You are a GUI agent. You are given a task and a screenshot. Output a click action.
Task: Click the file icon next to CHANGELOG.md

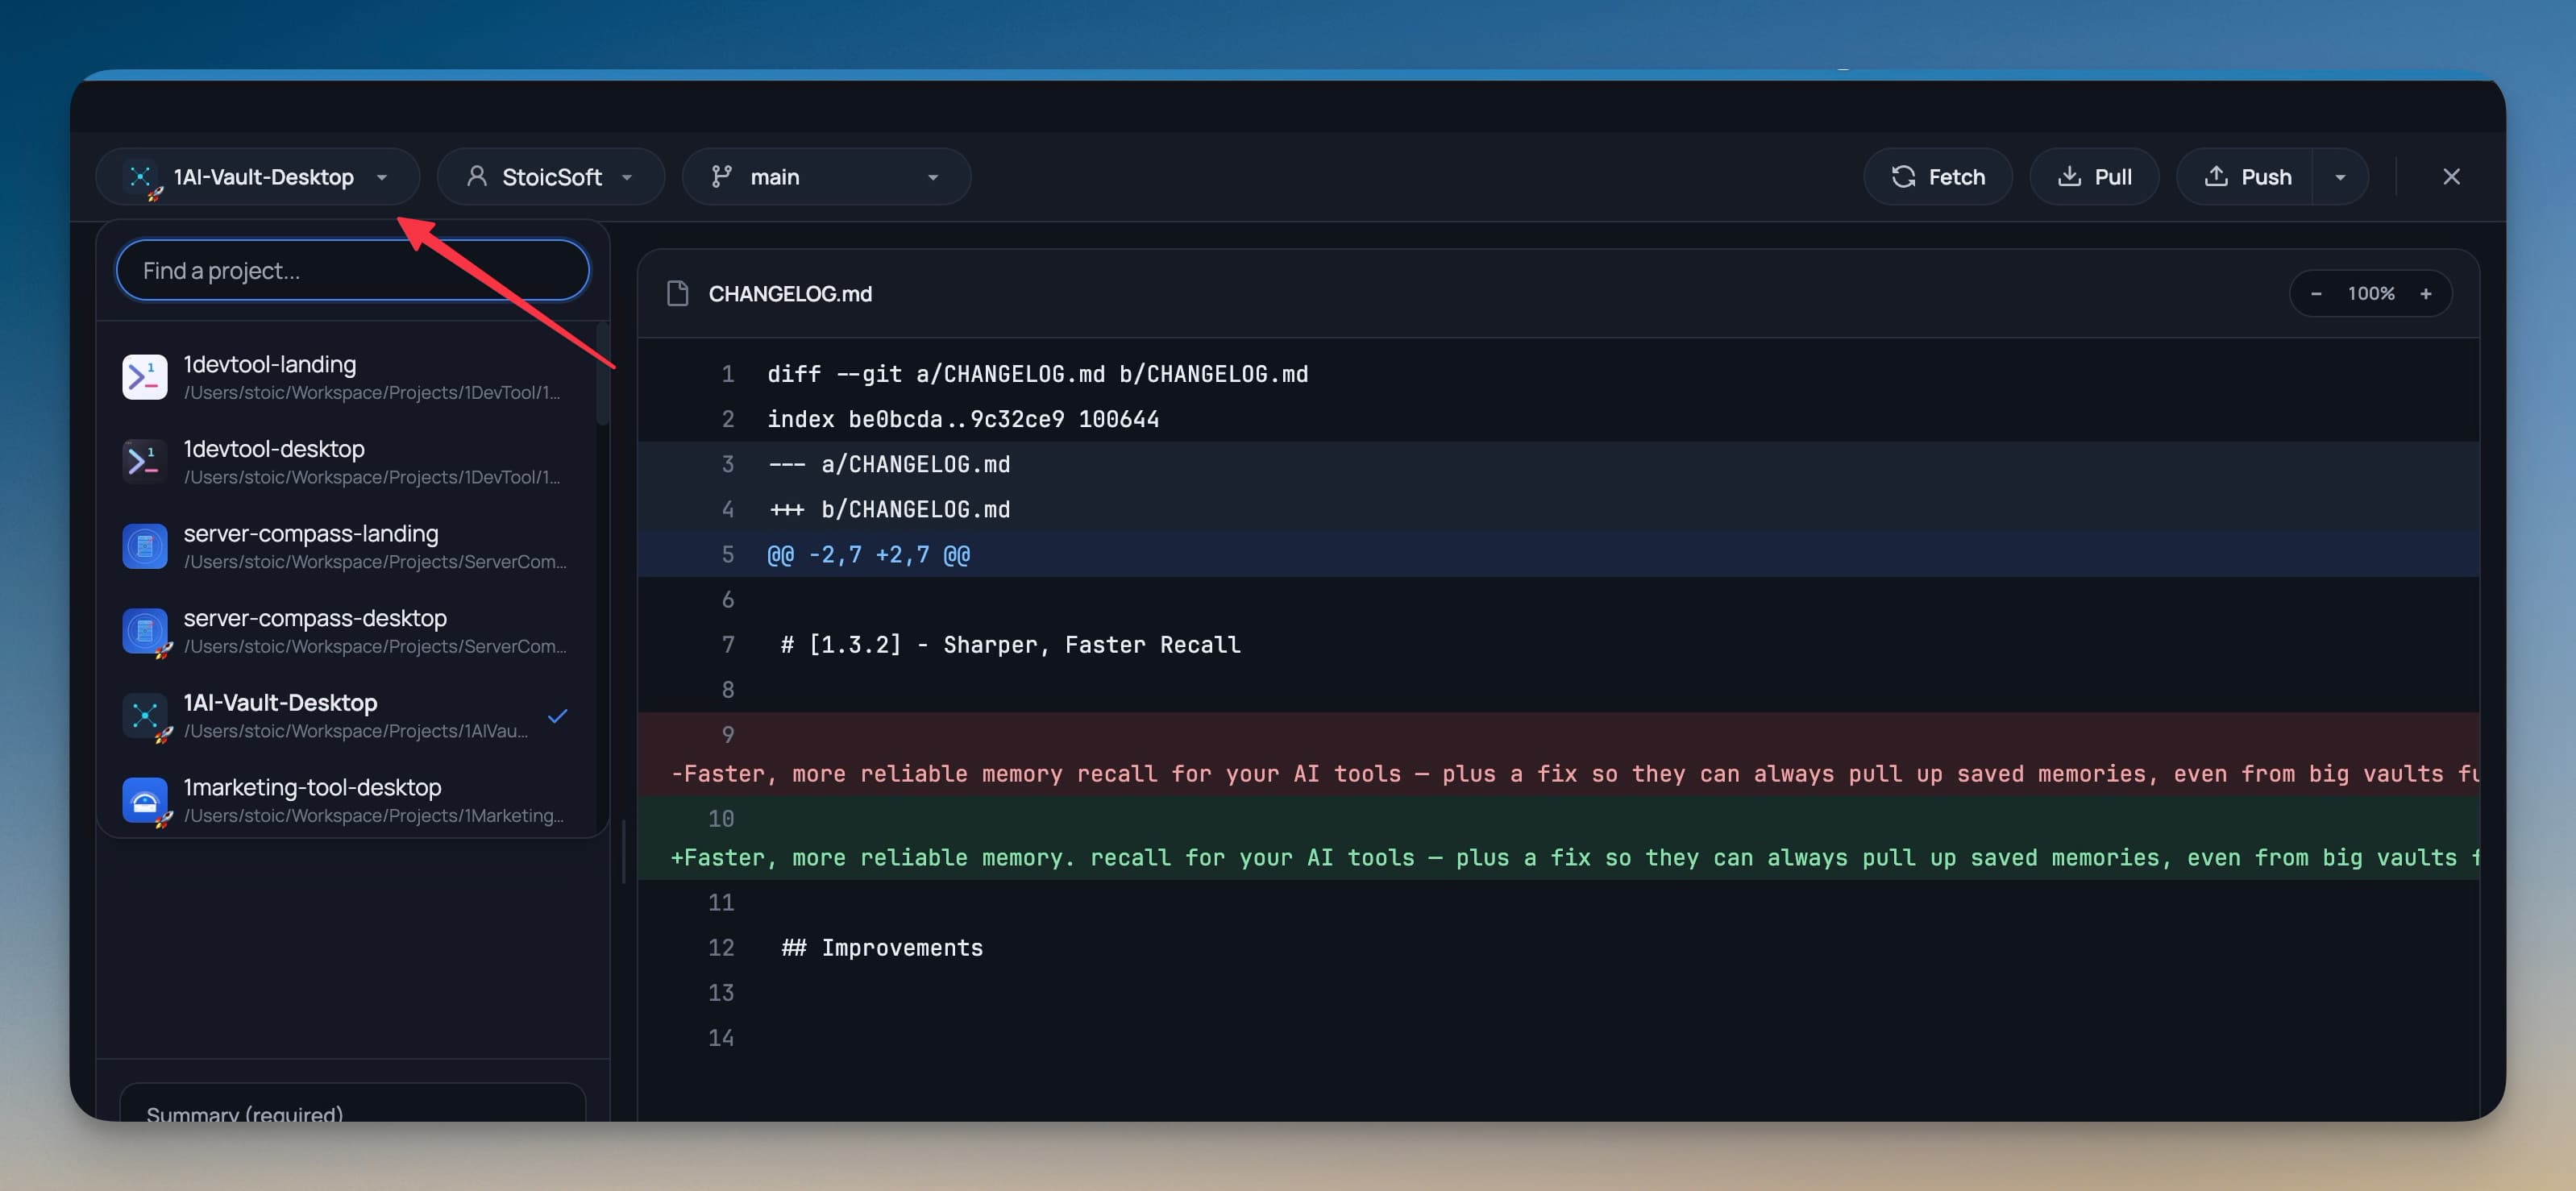pos(678,293)
